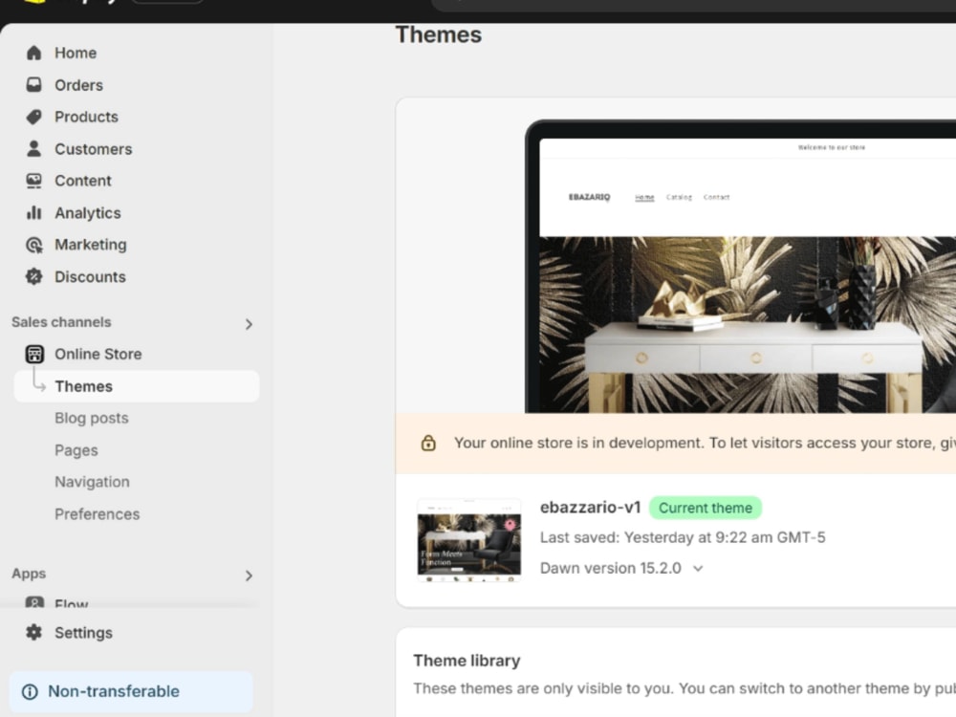The width and height of the screenshot is (956, 717).
Task: Open Settings via the gear icon
Action: 34,632
